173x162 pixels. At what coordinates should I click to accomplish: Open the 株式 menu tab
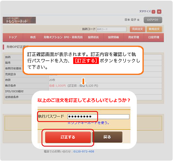click(x=33, y=37)
